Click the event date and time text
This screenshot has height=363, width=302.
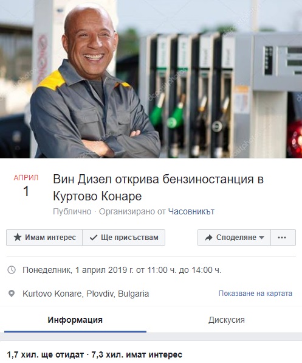coord(122,270)
